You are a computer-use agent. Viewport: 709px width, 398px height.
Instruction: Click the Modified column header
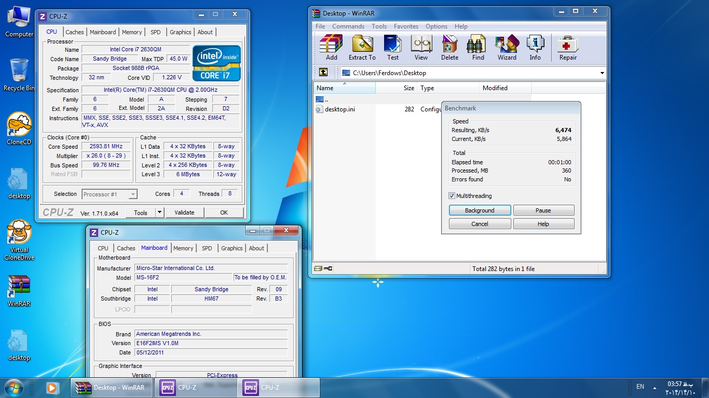click(506, 88)
